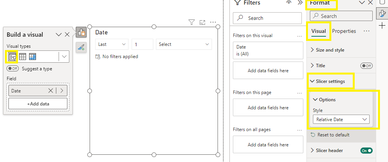
Task: Switch to the Visual tab
Action: click(318, 31)
